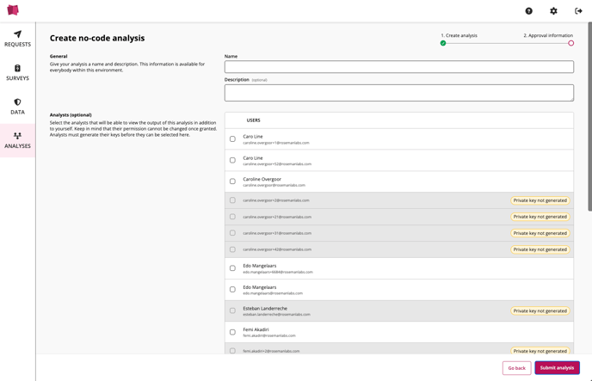Click the Private key not generated badge for Esteban
The width and height of the screenshot is (592, 381).
click(540, 311)
